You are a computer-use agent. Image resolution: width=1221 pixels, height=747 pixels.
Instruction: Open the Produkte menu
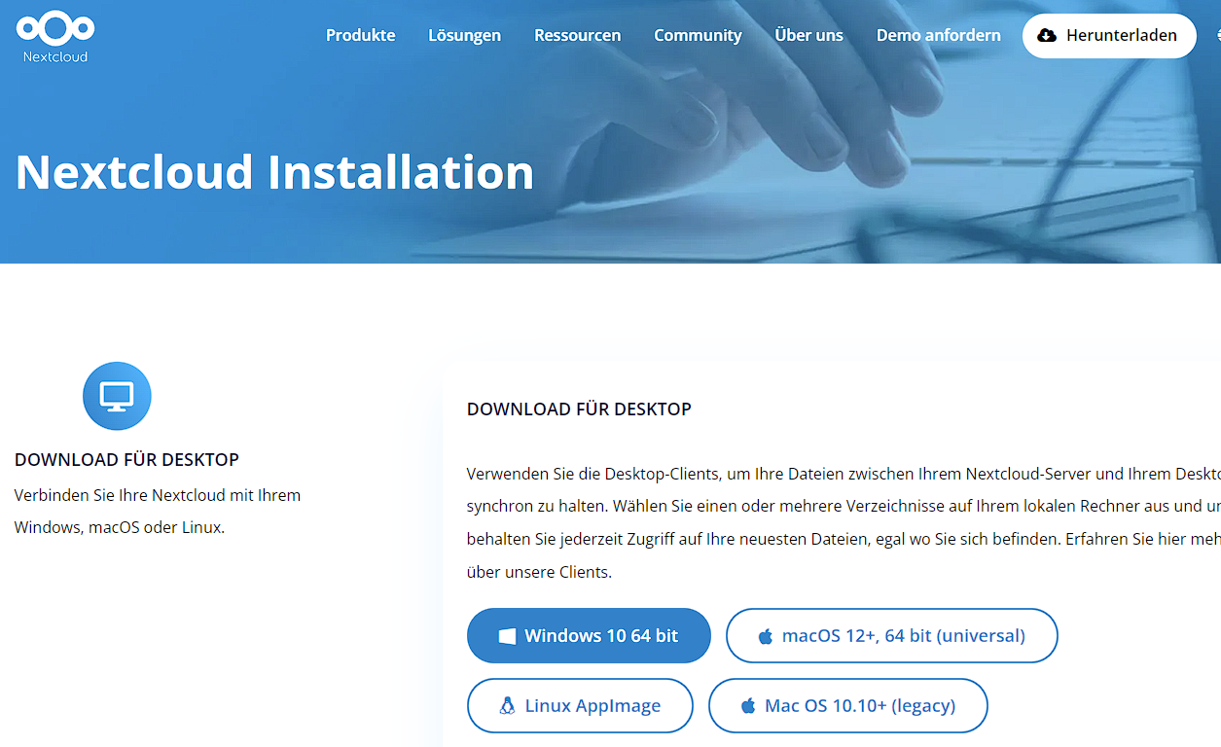tap(360, 35)
